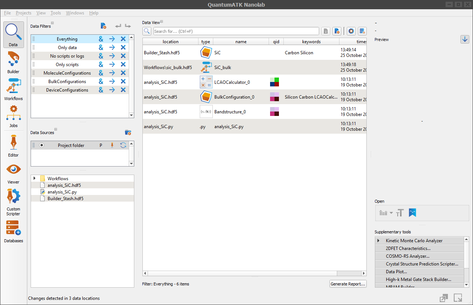The image size is (473, 305).
Task: Remove the Only scripts filter with X
Action: pos(123,65)
